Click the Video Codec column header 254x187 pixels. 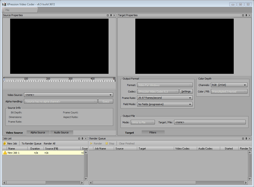(x=185, y=148)
